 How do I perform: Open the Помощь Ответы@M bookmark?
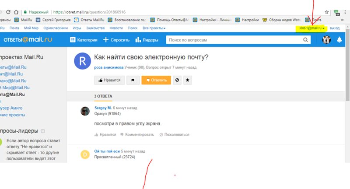170,20
